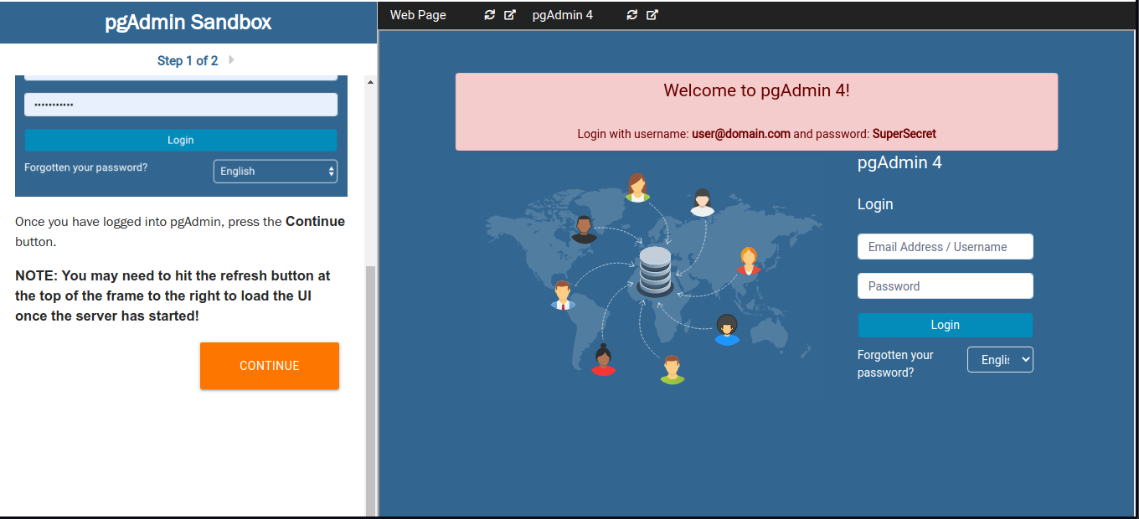The width and height of the screenshot is (1139, 519).
Task: Click the pgAdmin Sandbox title
Action: pos(188,22)
